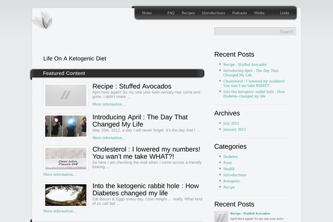Image resolution: width=333 pixels, height=222 pixels.
Task: Click More information under the Cholesterol post
Action: [x=60, y=174]
